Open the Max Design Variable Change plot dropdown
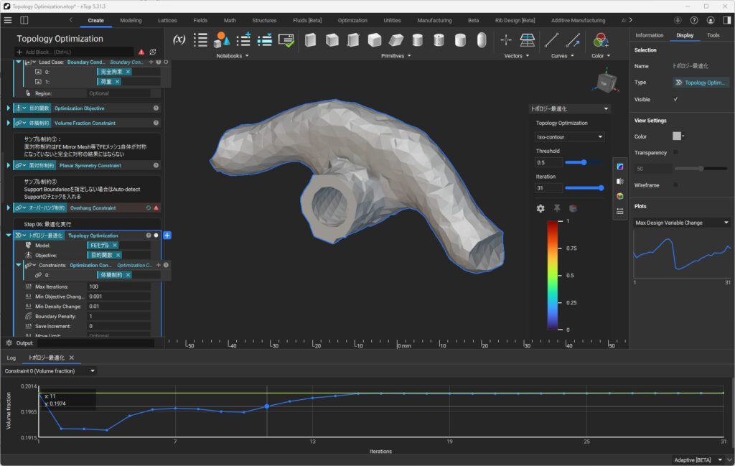 pyautogui.click(x=682, y=223)
